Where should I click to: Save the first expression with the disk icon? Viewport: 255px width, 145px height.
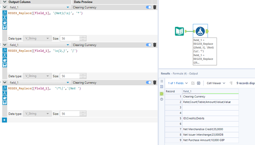pos(5,28)
